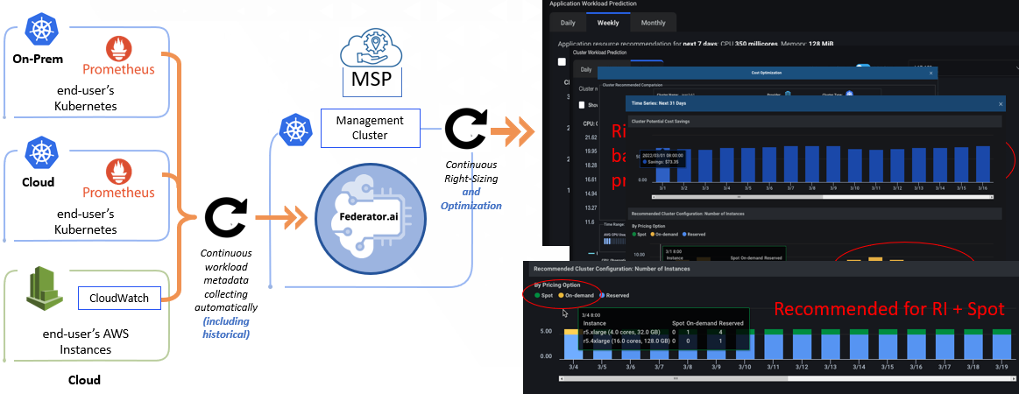Click the On-Prem Kubernetes wheel icon
Screen dimensions: 1019x394
click(41, 29)
